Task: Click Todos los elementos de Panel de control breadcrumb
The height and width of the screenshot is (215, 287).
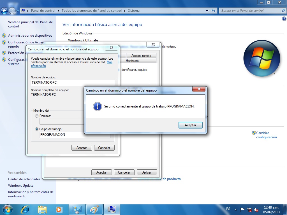Action: click(x=92, y=11)
